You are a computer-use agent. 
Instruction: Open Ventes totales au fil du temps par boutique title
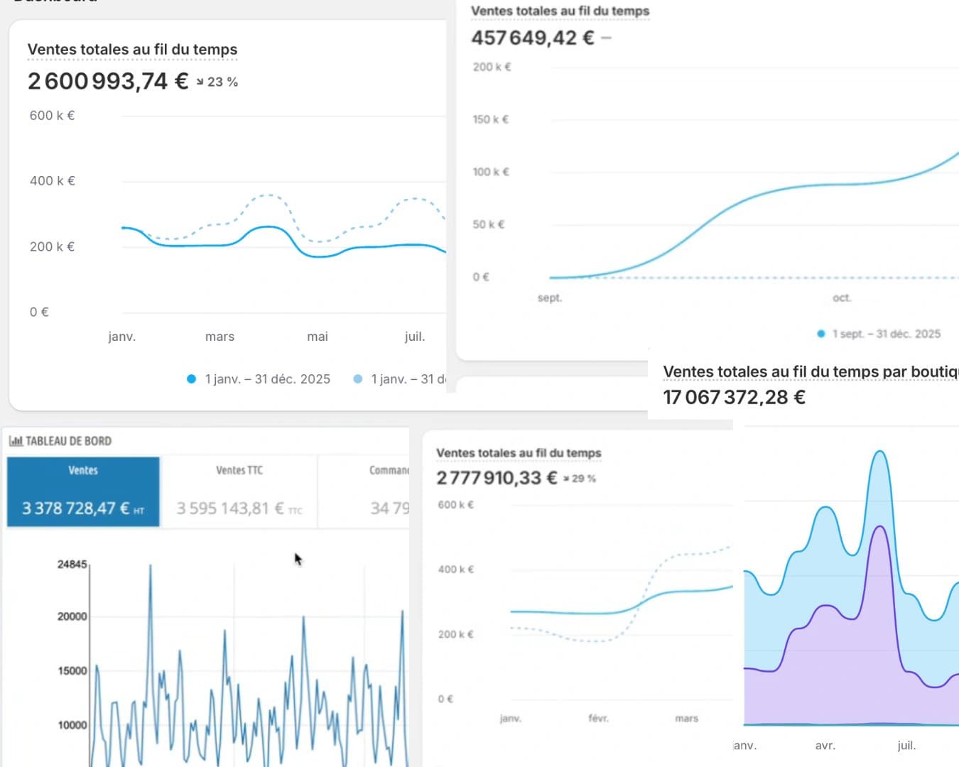tap(811, 371)
